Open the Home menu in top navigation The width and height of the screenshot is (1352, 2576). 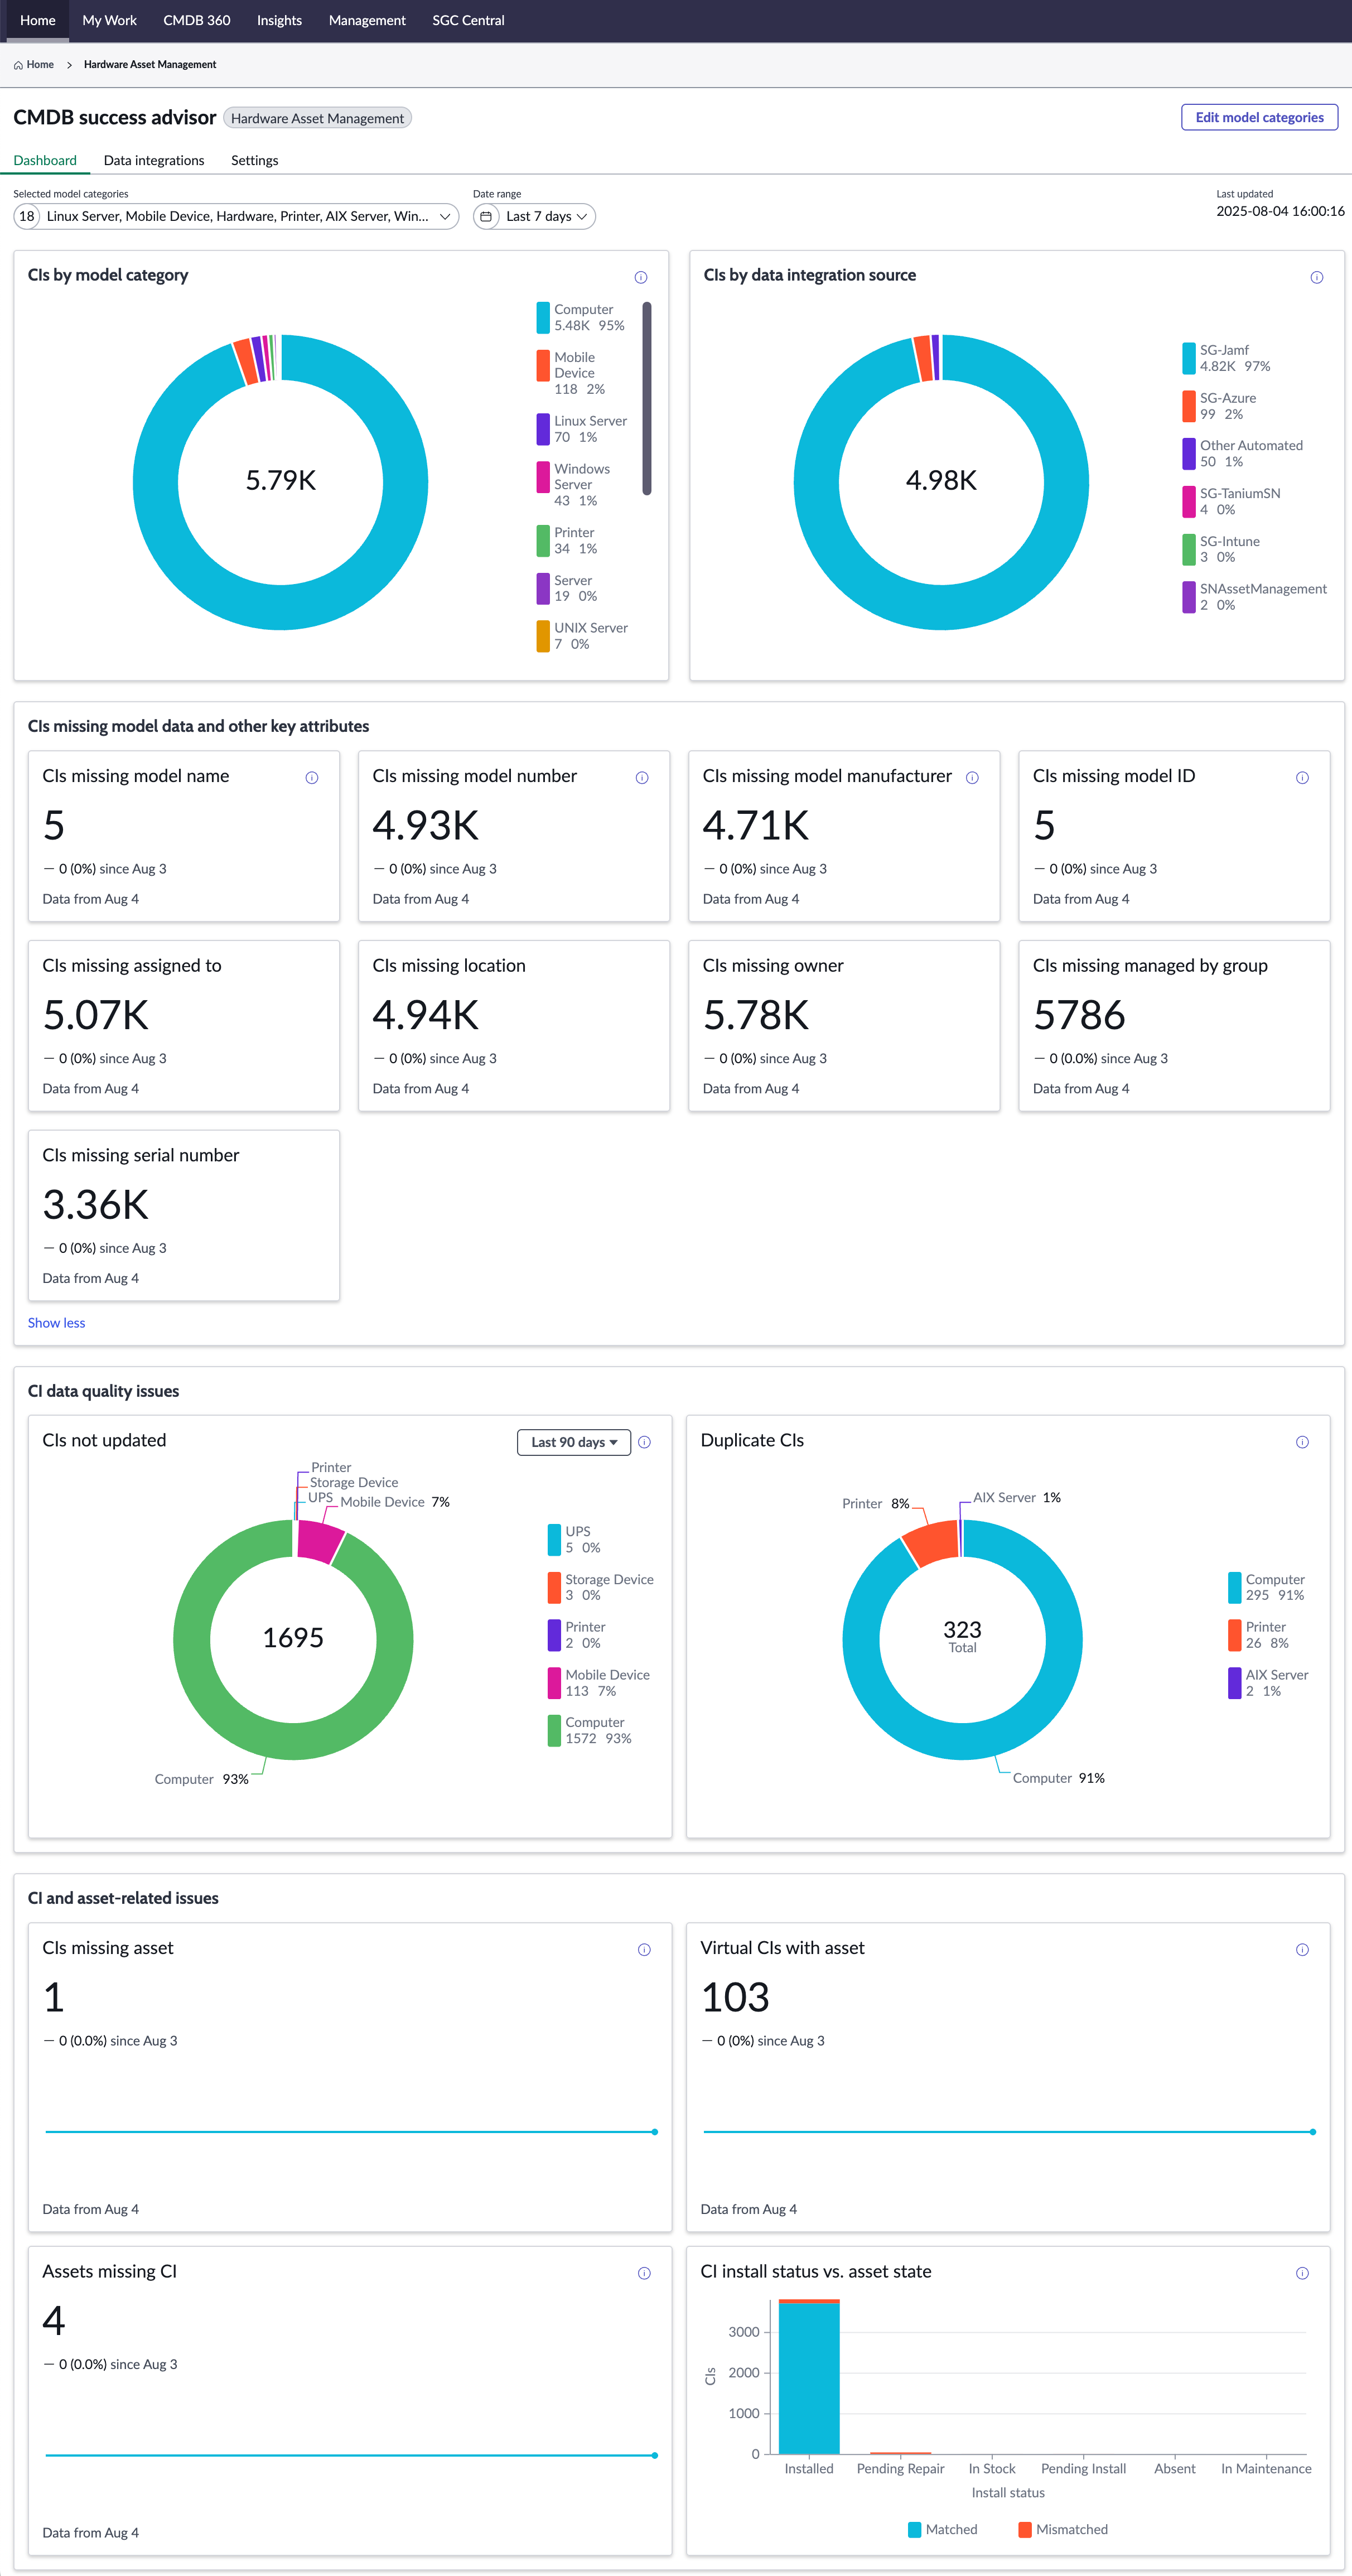point(38,20)
